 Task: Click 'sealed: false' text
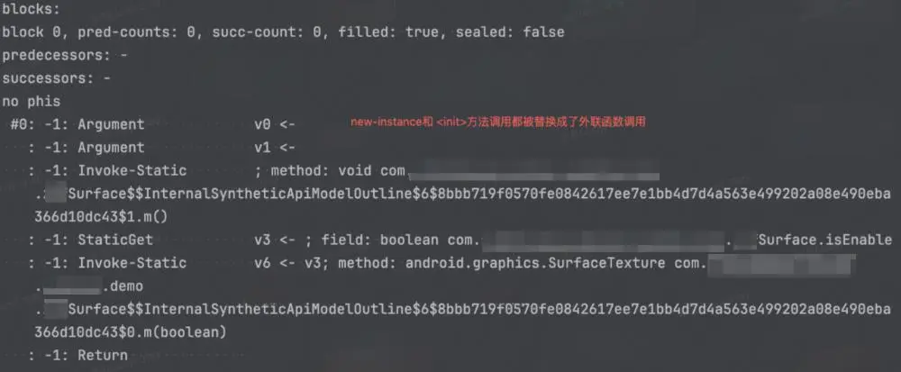[x=510, y=32]
